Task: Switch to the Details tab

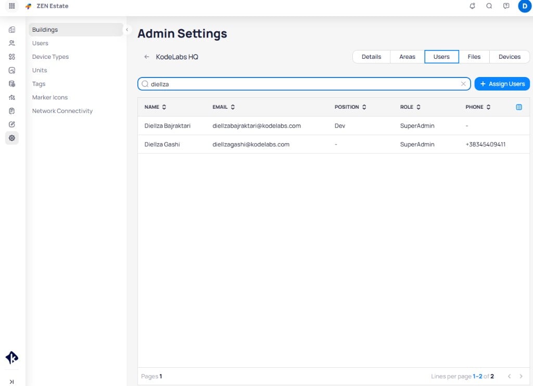Action: (x=371, y=57)
